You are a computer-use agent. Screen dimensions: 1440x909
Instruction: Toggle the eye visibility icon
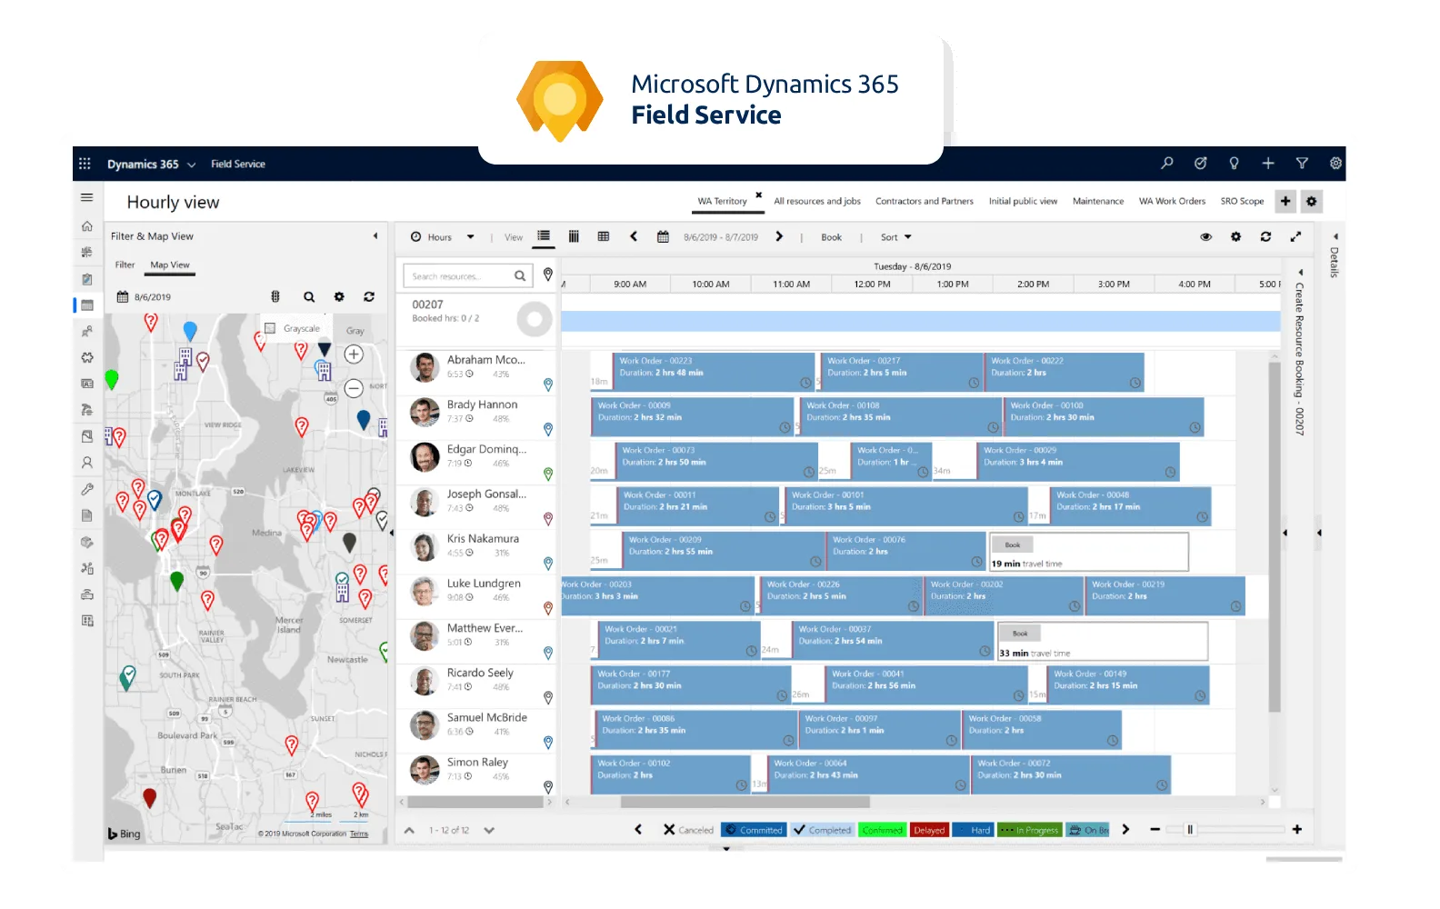[x=1205, y=237]
